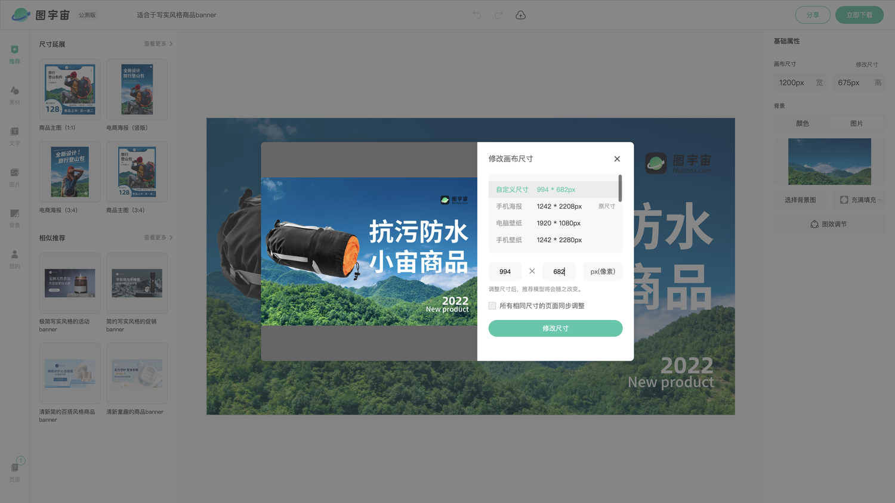The image size is (895, 503).
Task: Expand 查看更多 for 尺寸延展
Action: (x=158, y=44)
